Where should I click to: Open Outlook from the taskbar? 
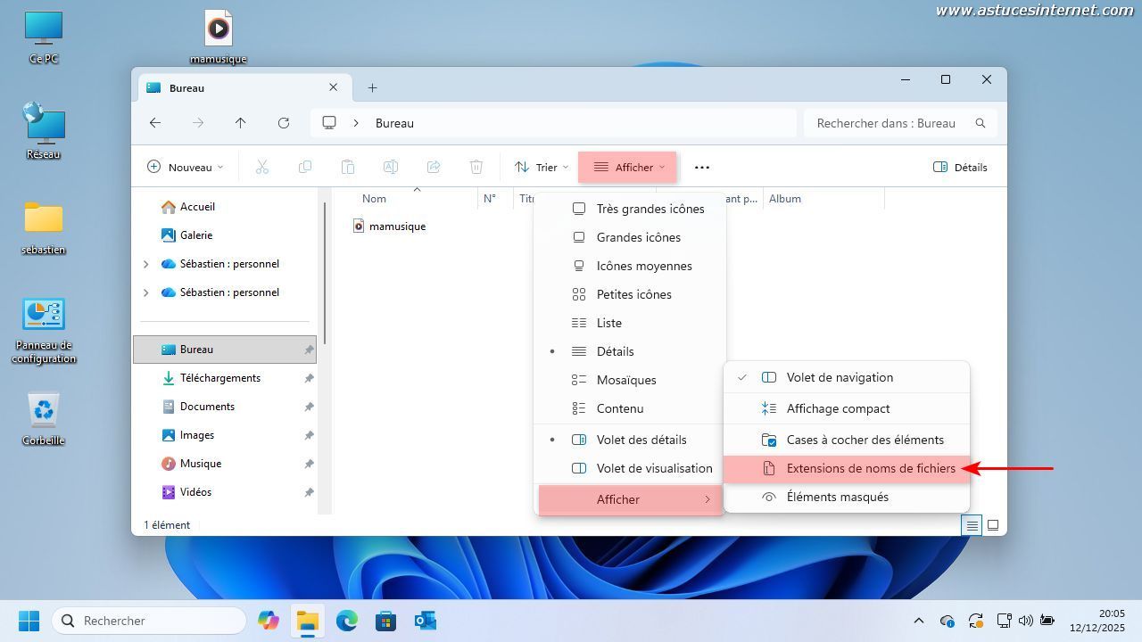[x=425, y=621]
